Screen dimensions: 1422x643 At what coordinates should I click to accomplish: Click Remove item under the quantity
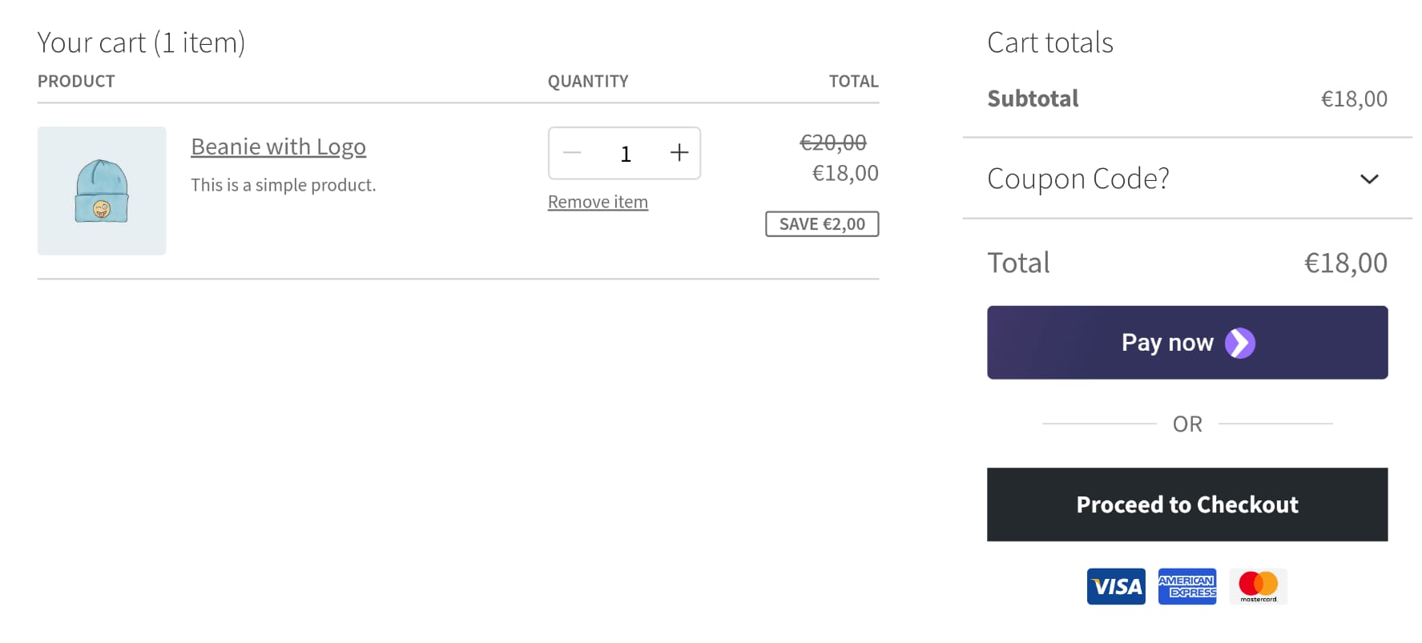pos(597,202)
